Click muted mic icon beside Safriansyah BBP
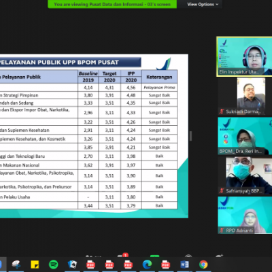Screen dimensions: 272x272 tap(222, 191)
